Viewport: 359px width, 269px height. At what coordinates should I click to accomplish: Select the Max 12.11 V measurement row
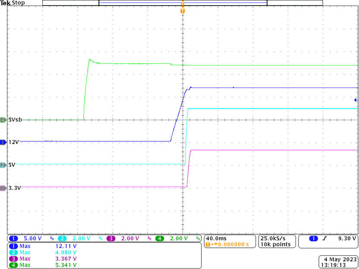[x=43, y=246]
